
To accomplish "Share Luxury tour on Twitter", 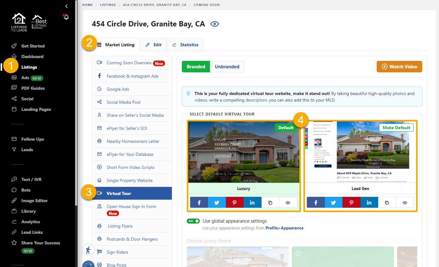I will tap(217, 202).
